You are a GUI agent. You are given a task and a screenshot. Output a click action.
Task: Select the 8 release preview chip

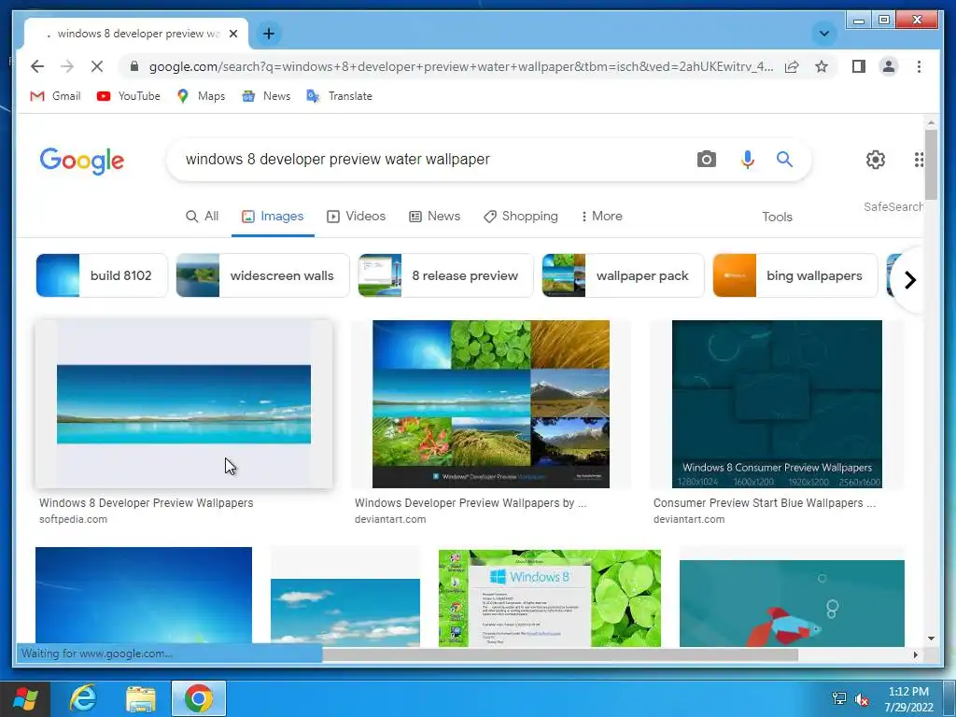tap(445, 275)
